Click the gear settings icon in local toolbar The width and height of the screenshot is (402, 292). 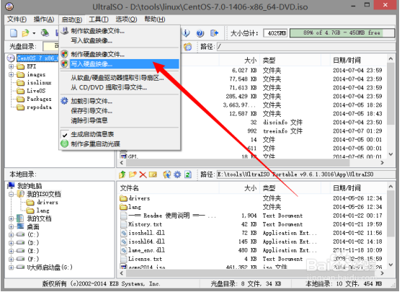pyautogui.click(x=177, y=174)
